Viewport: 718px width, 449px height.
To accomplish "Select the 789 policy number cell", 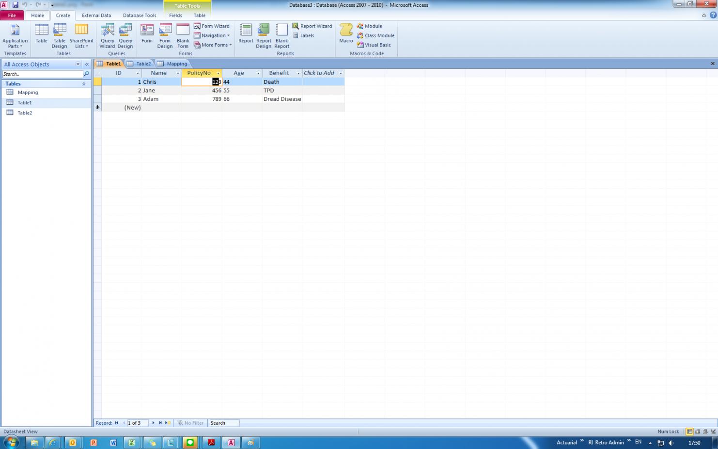I will [202, 99].
